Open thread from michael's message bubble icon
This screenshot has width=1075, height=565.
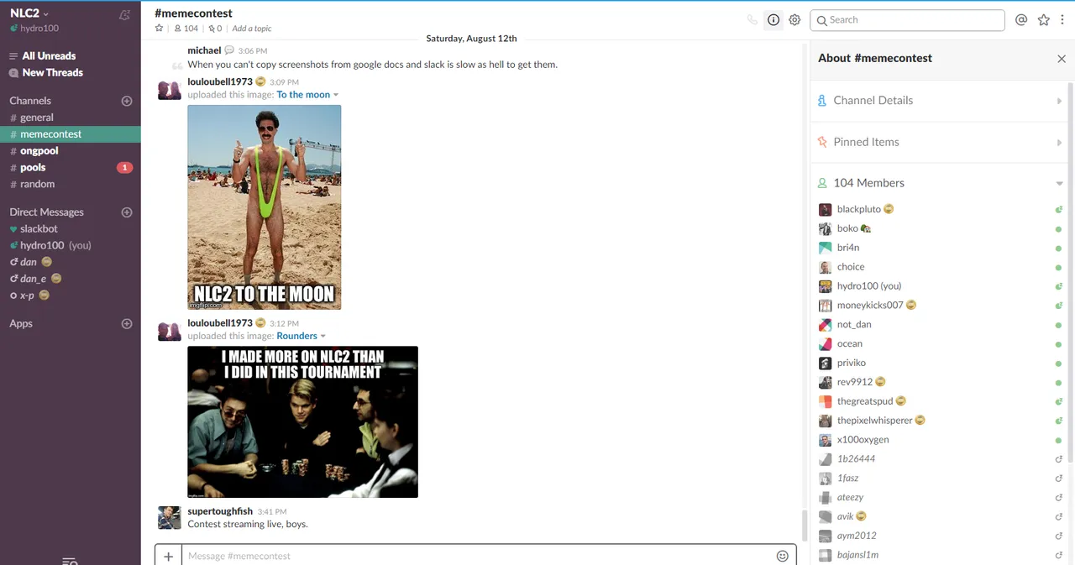[x=229, y=50]
